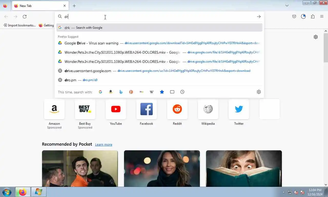Search bookmarks with the star icon
Screen dimensions: 328x197
[162, 92]
